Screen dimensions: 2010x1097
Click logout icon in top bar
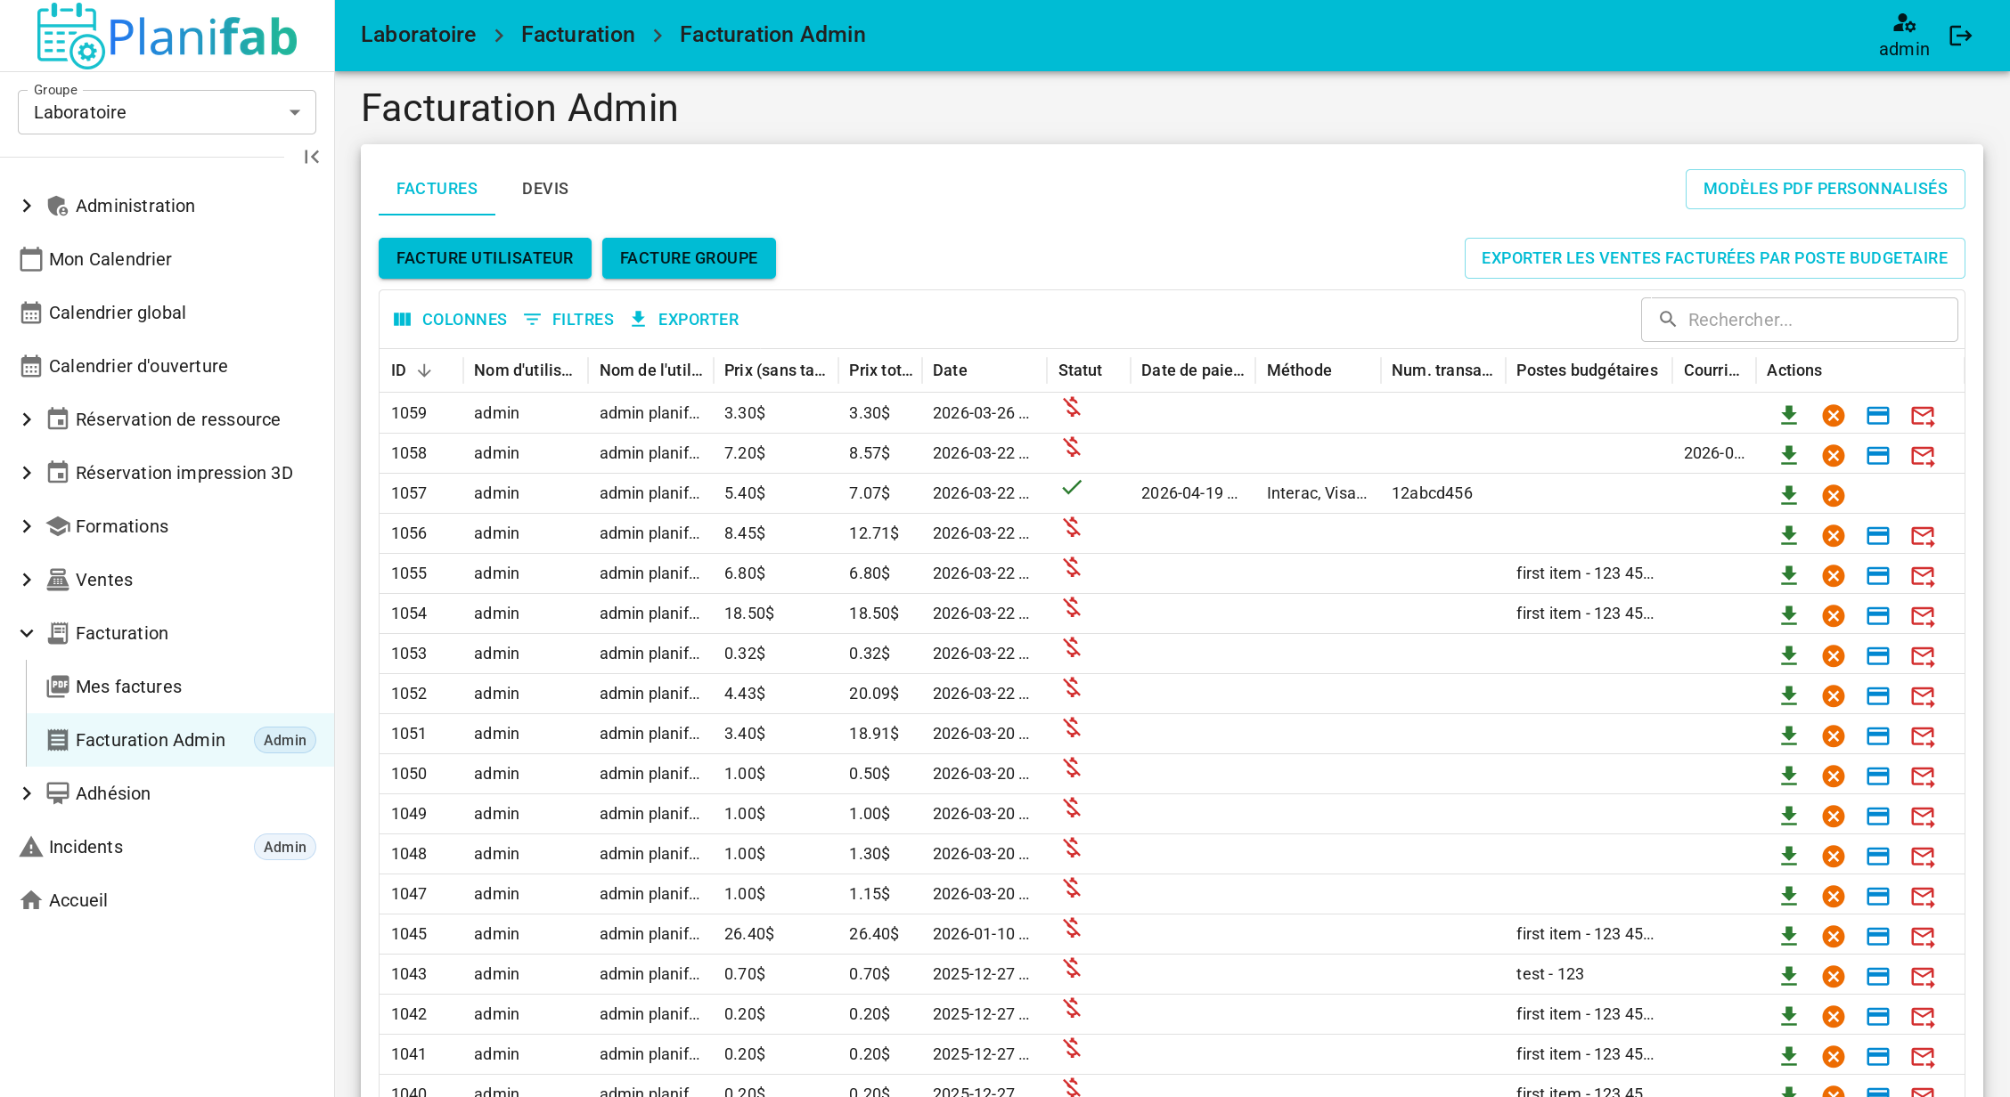[1960, 36]
